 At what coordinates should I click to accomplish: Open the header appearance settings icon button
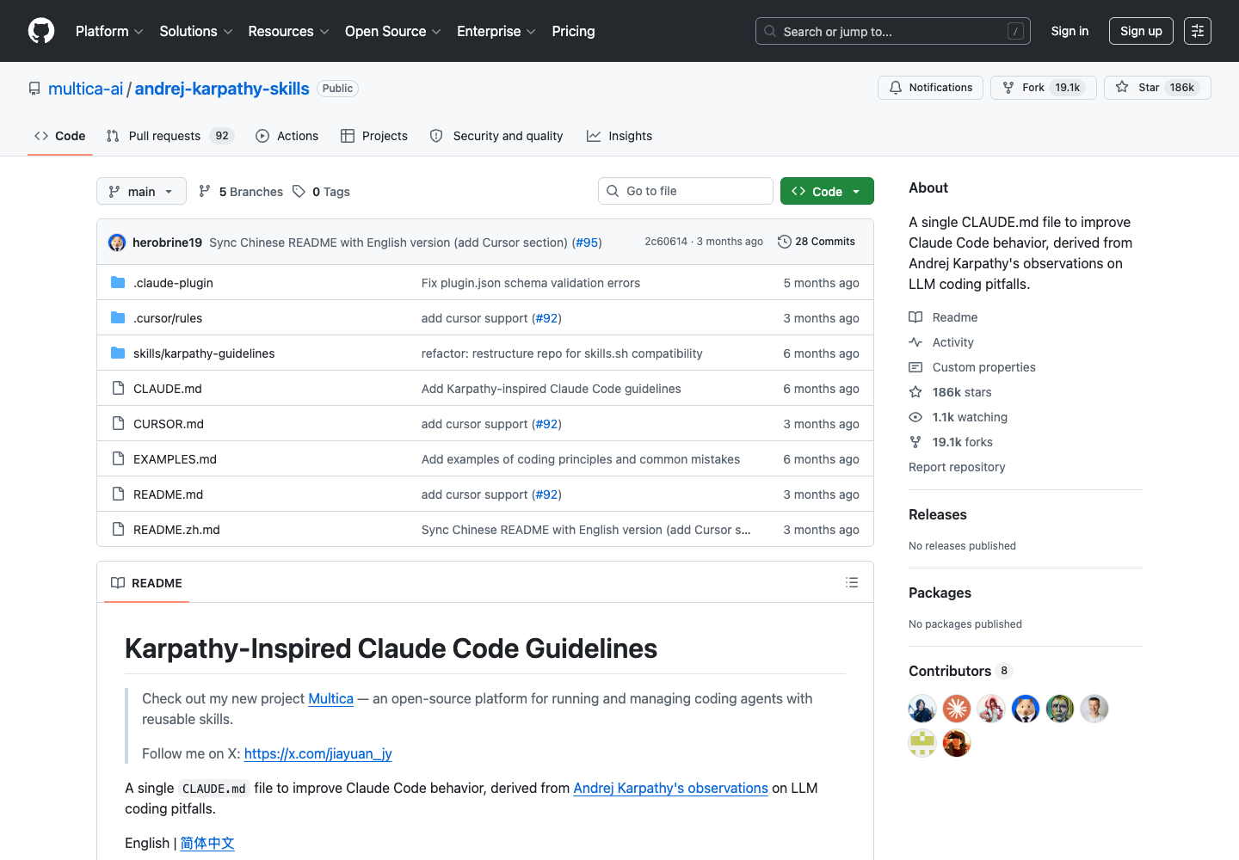coord(1198,31)
